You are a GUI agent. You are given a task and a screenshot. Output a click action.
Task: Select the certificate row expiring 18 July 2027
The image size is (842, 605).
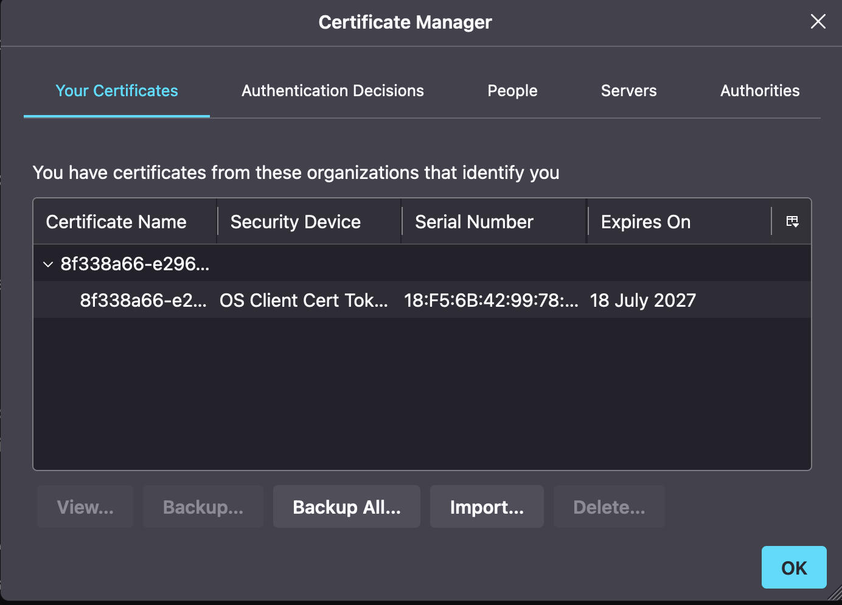pos(422,300)
